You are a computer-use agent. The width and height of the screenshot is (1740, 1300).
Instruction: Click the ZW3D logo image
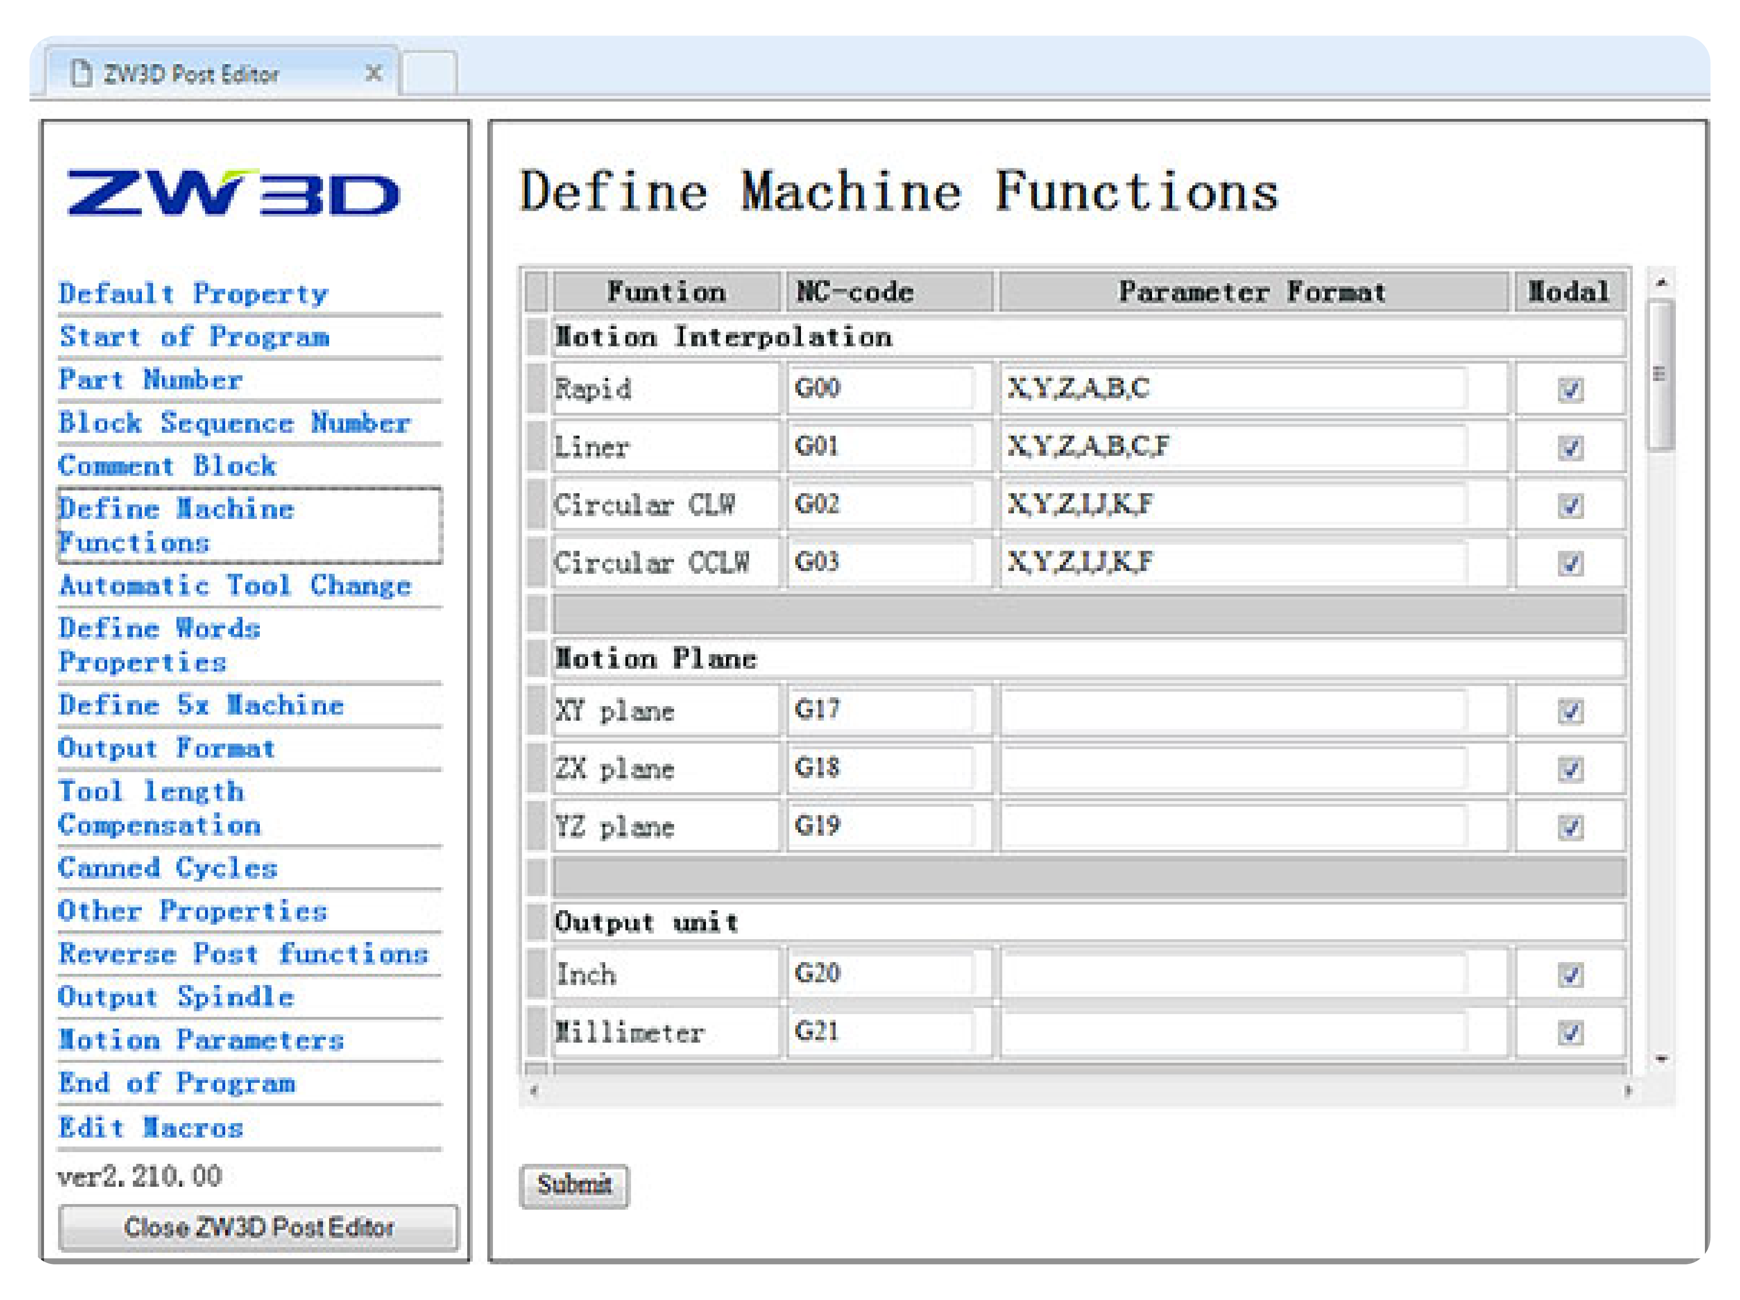(x=234, y=193)
